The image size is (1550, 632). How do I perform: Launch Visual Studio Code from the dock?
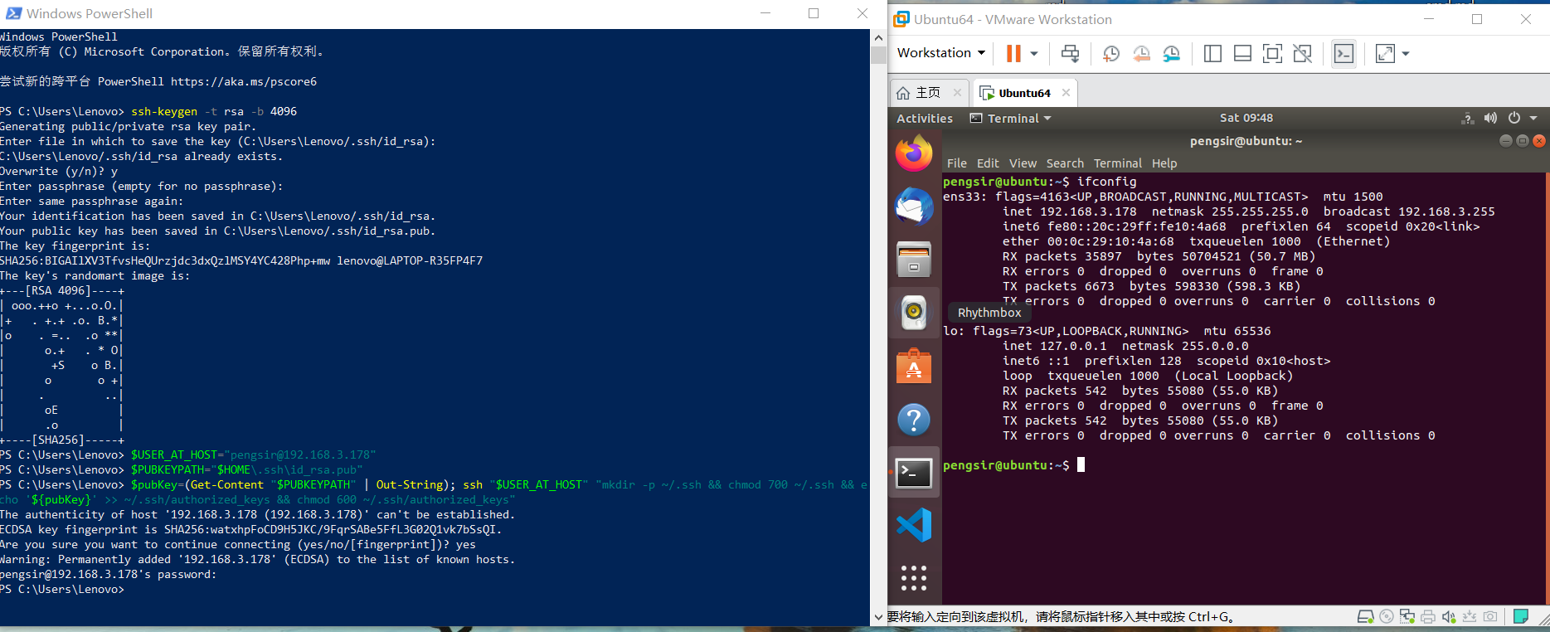(x=914, y=525)
